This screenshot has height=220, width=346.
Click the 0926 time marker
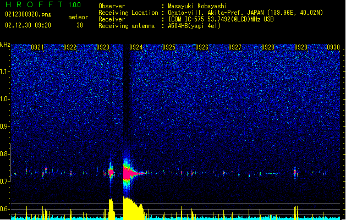click(202, 47)
